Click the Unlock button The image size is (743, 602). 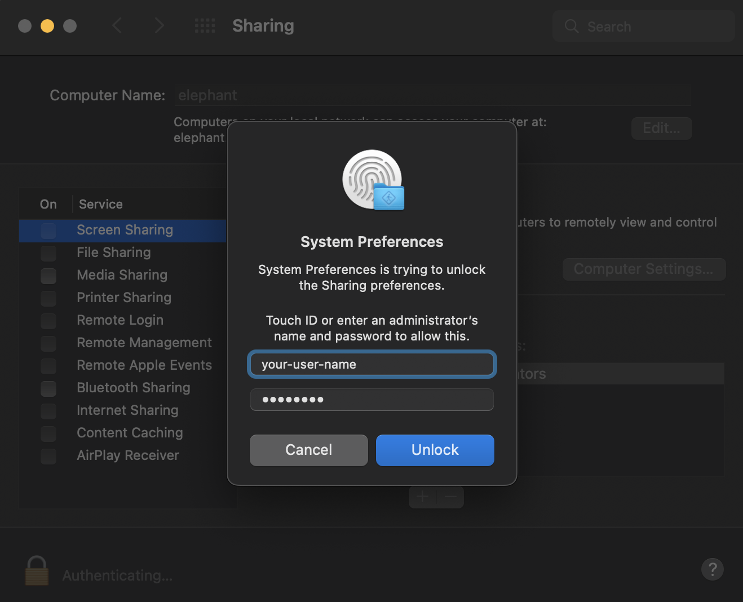coord(435,450)
